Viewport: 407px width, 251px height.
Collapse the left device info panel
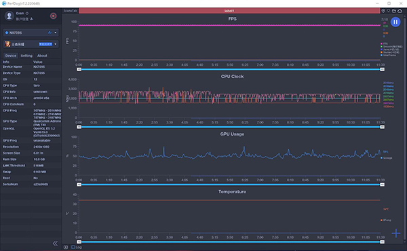55,244
